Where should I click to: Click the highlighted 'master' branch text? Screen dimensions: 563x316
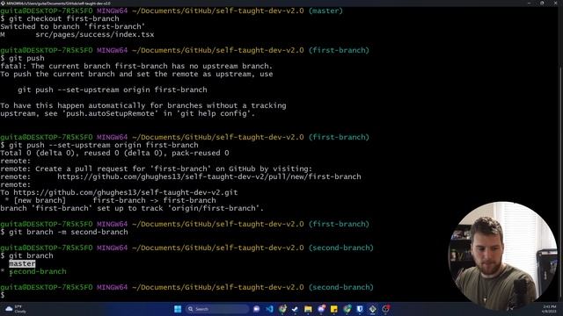(x=22, y=263)
